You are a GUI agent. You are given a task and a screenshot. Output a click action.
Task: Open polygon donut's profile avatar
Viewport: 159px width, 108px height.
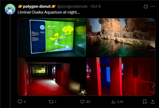pyautogui.click(x=10, y=9)
